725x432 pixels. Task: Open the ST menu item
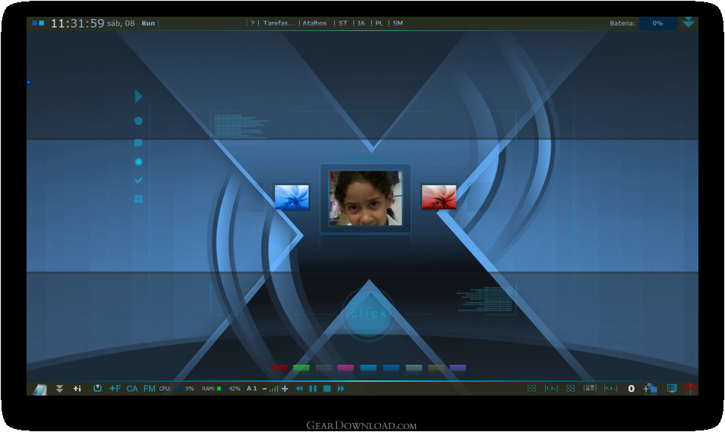point(342,23)
